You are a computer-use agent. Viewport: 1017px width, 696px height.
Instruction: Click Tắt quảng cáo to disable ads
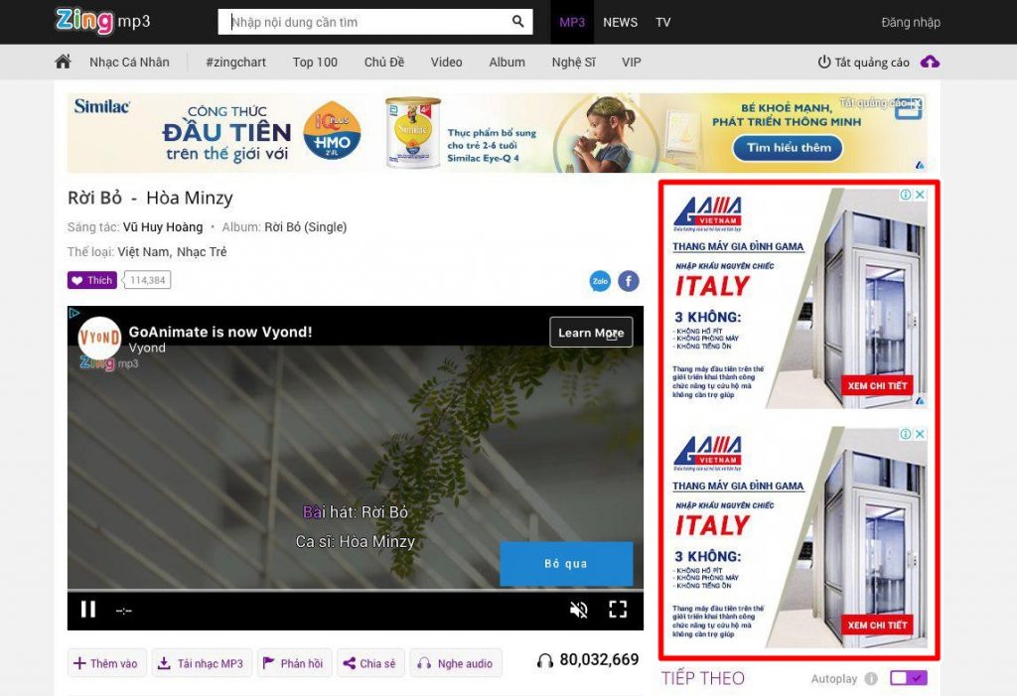click(x=864, y=63)
